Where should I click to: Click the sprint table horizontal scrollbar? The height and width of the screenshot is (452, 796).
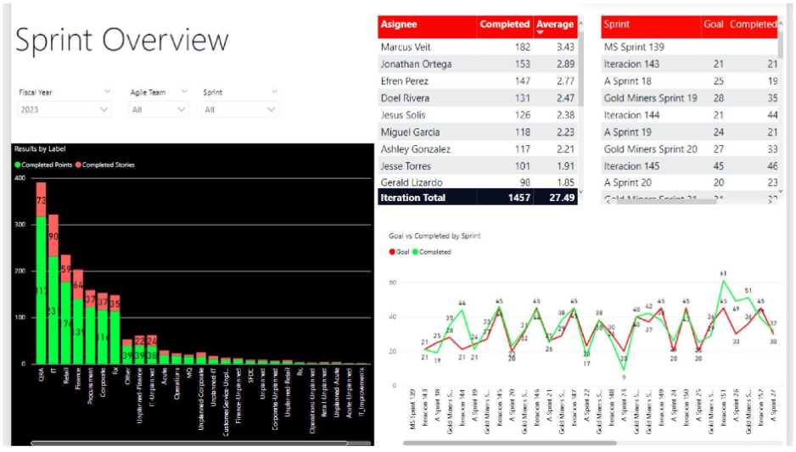[x=666, y=201]
